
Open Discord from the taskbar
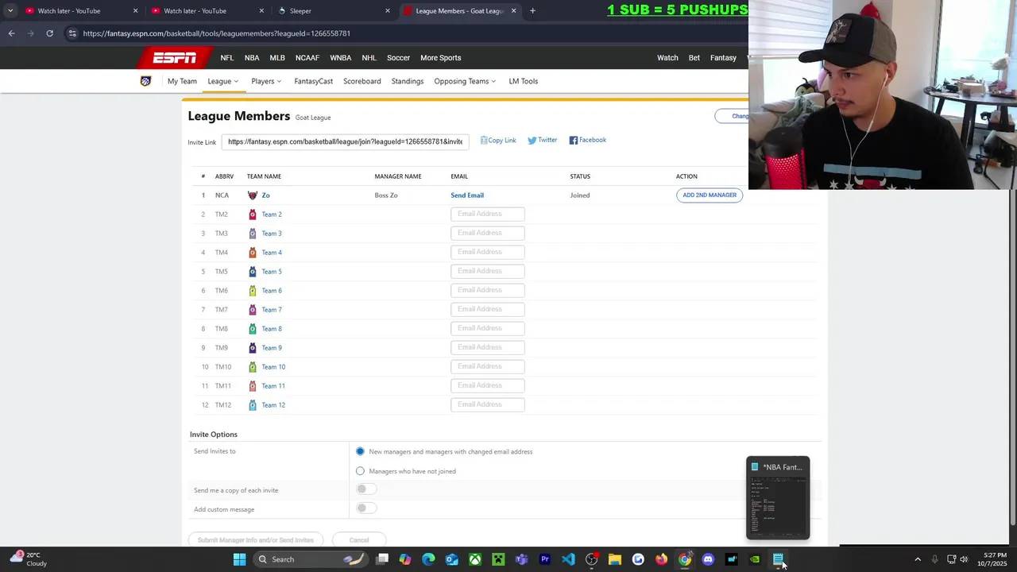(x=708, y=559)
